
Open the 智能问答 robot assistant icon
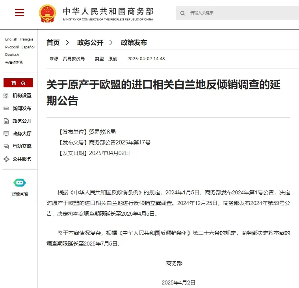(20, 183)
